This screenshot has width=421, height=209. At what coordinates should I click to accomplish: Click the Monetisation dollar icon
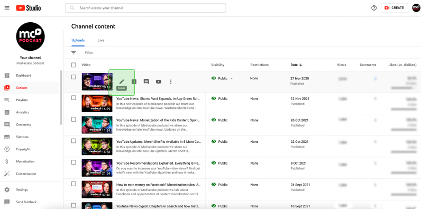7,161
